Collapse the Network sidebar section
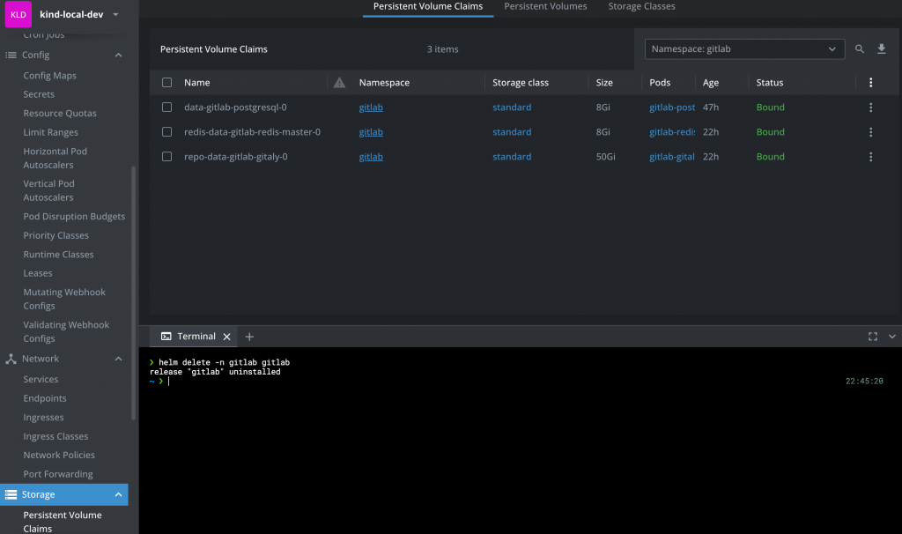 point(119,359)
